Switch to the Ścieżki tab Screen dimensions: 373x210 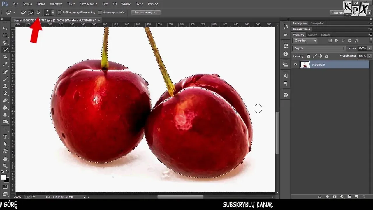point(326,35)
